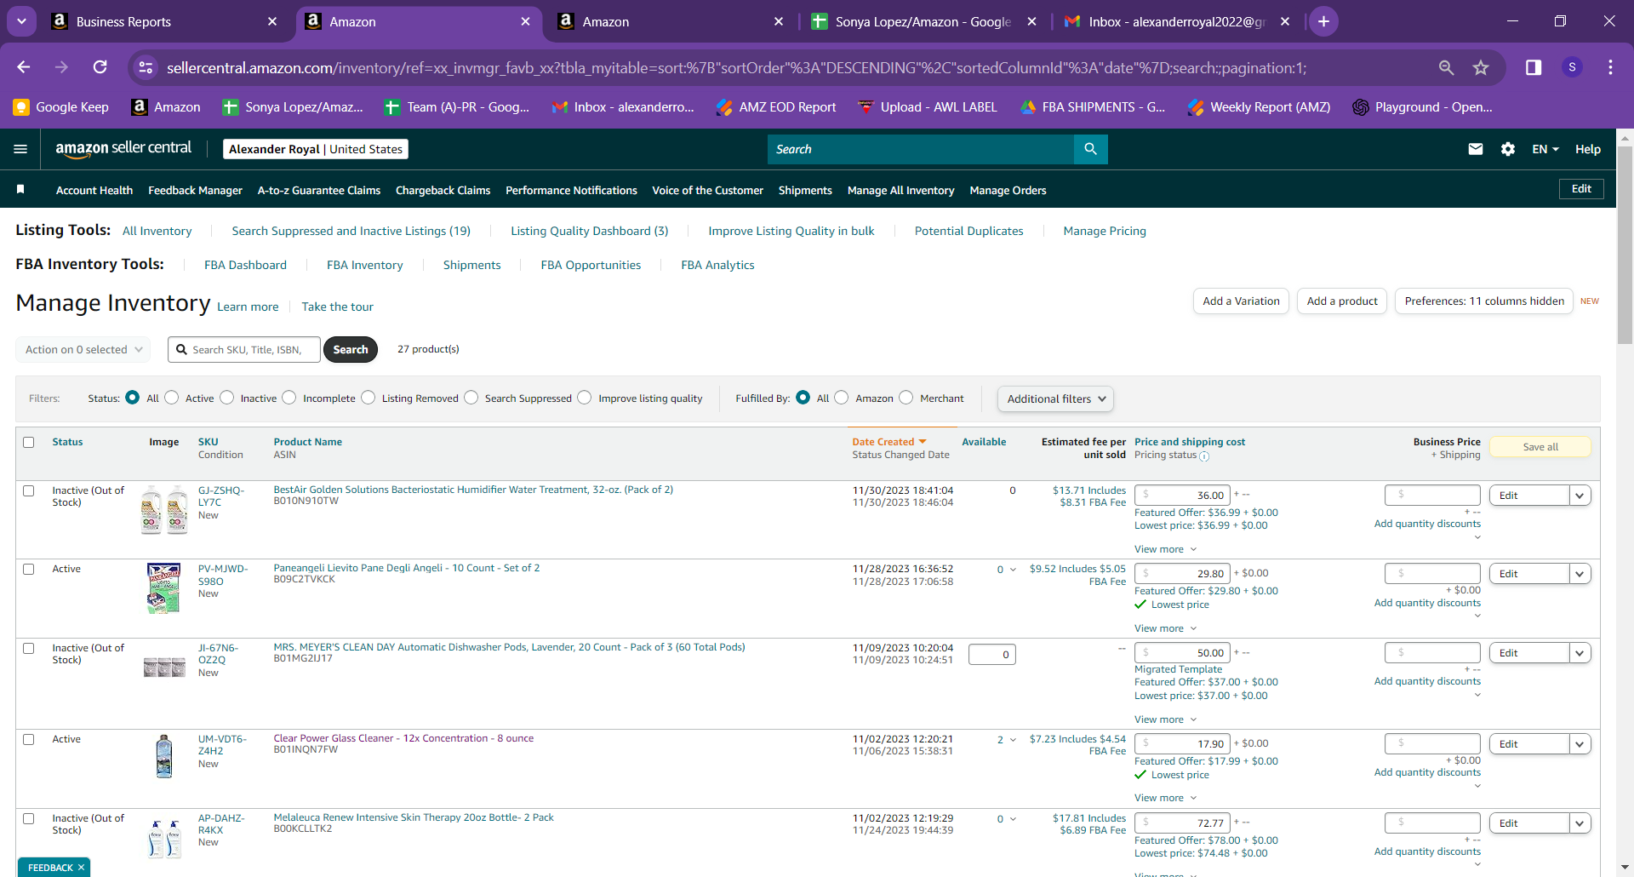Screen dimensions: 1634x877
Task: Close the FEEDBACK widget with its X
Action: pyautogui.click(x=82, y=868)
